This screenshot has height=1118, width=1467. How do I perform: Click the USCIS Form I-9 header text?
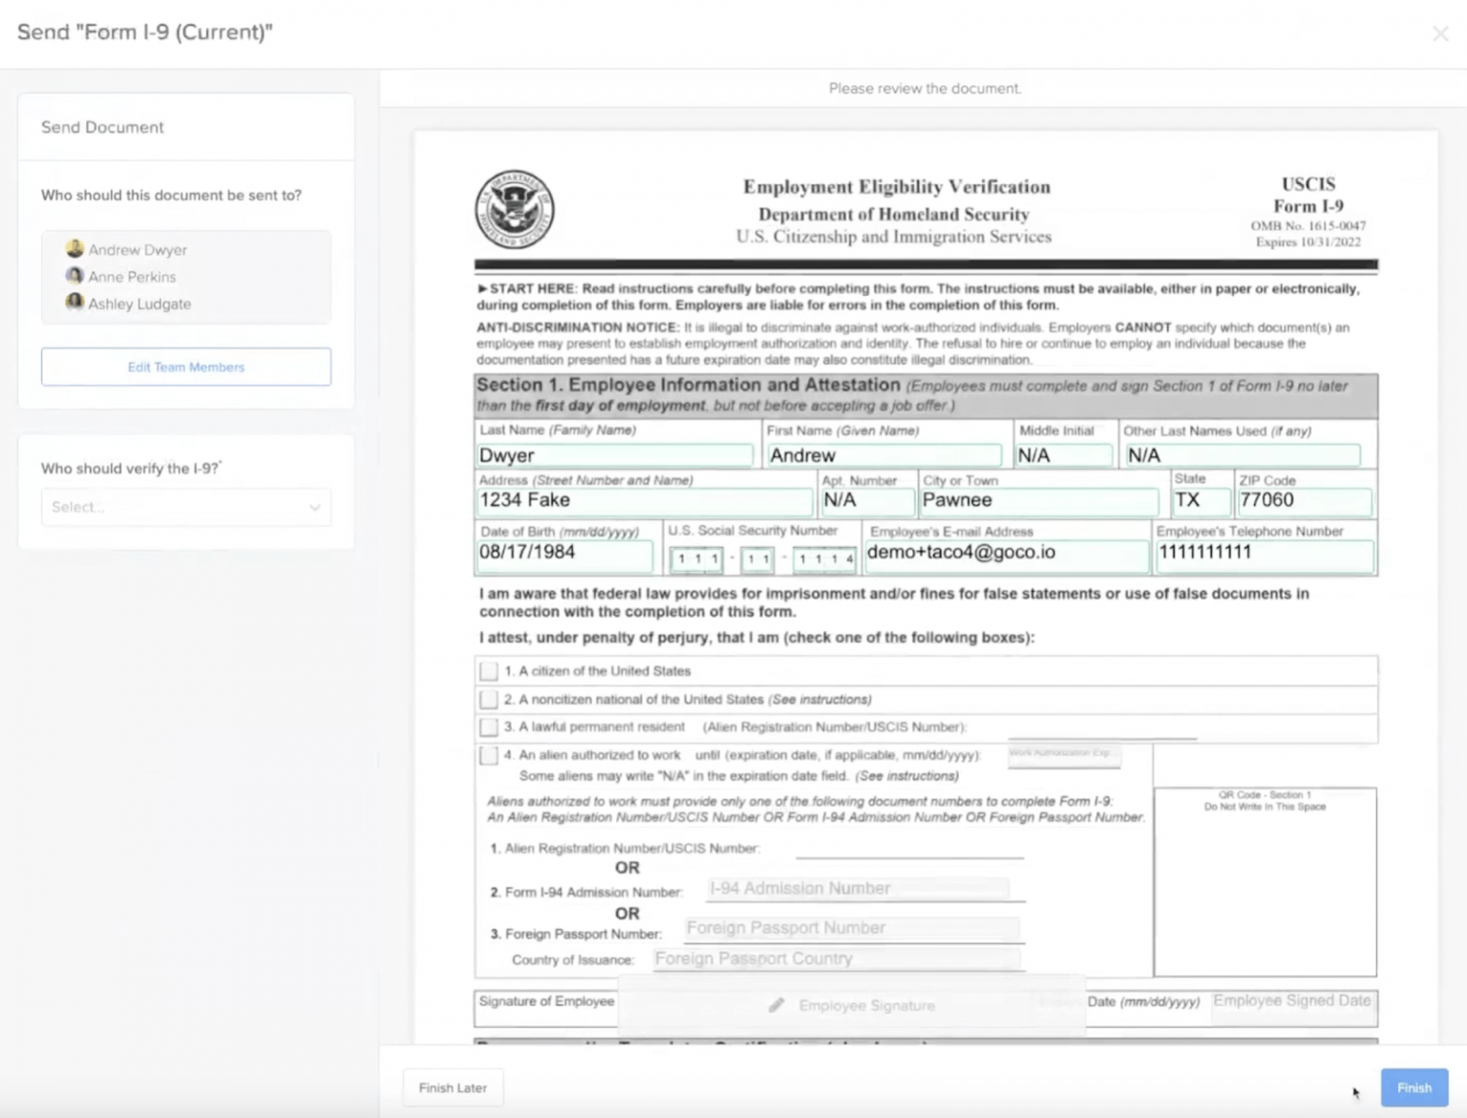coord(1308,194)
